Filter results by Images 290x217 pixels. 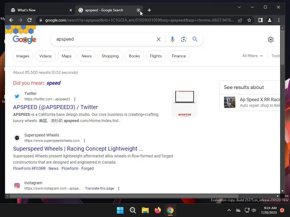point(23,56)
